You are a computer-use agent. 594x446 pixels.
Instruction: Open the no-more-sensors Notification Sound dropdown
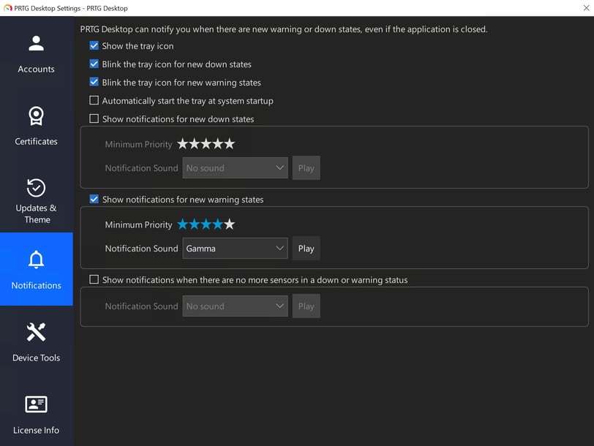(235, 306)
